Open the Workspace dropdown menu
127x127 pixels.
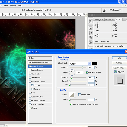[x=115, y=10]
